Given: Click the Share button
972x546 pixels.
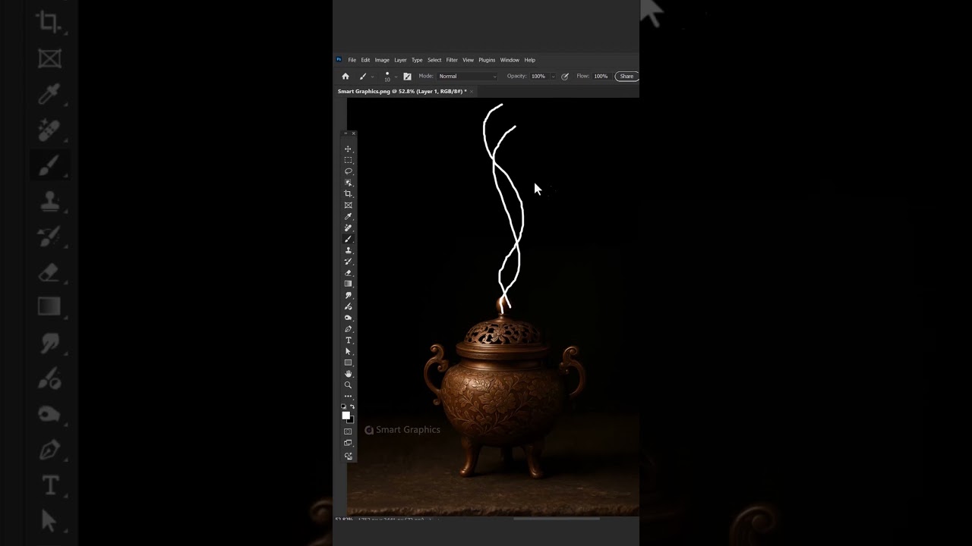Looking at the screenshot, I should coord(626,76).
